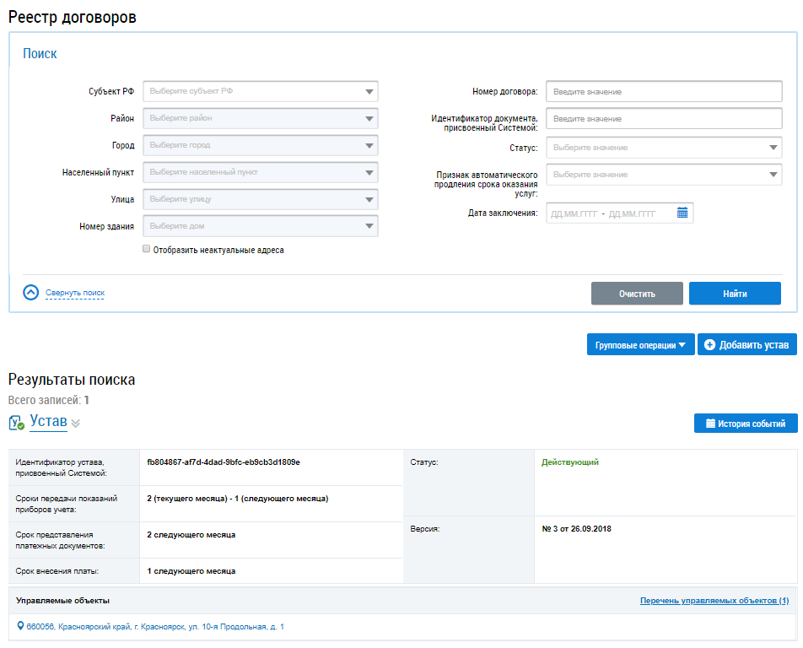
Task: Open the Район dropdown
Action: (x=260, y=118)
